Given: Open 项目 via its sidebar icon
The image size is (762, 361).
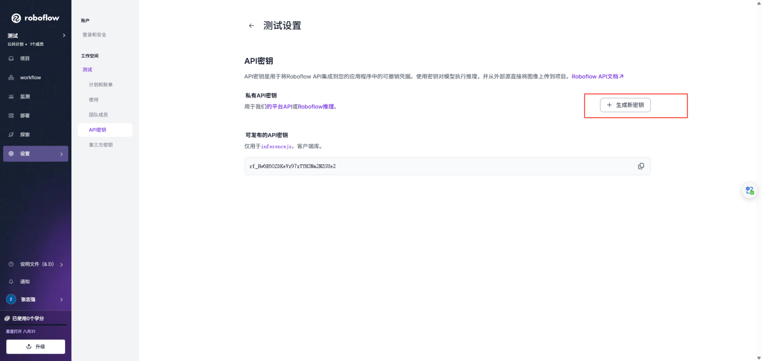Looking at the screenshot, I should coord(11,58).
